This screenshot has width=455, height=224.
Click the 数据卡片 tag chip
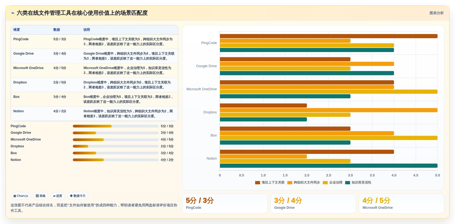tap(78, 196)
